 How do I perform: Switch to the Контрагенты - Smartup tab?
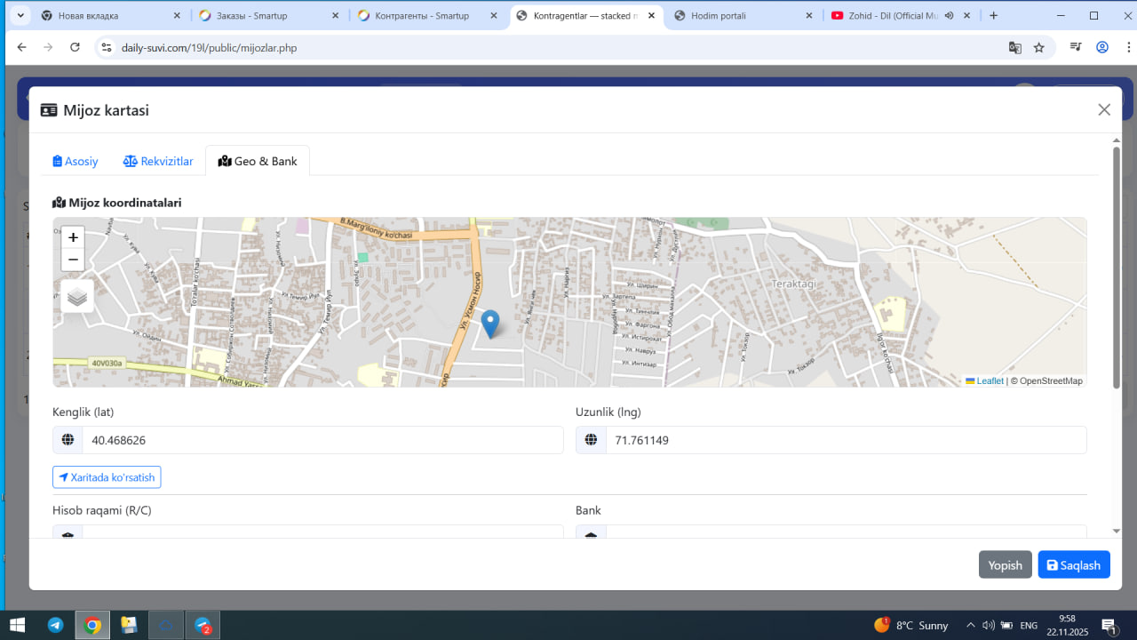point(426,16)
